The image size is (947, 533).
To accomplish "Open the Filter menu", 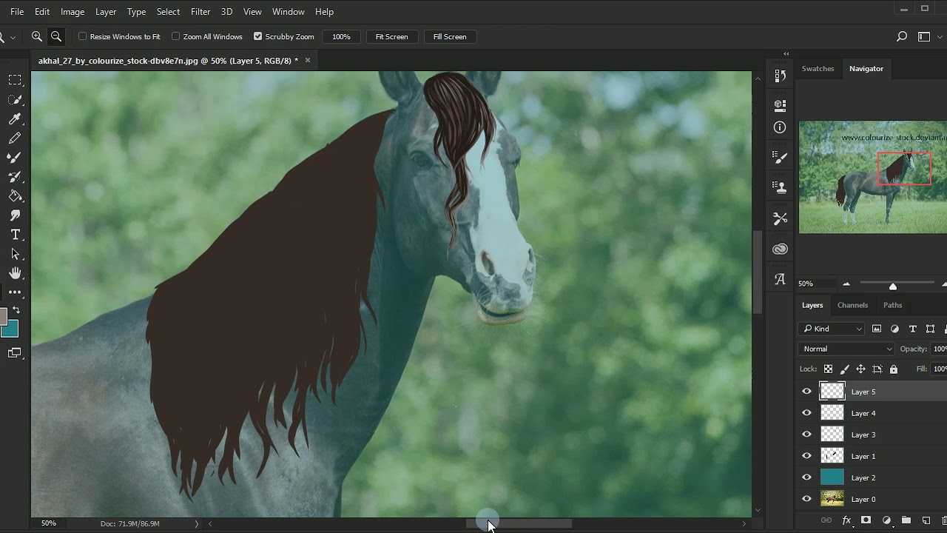I will (200, 12).
